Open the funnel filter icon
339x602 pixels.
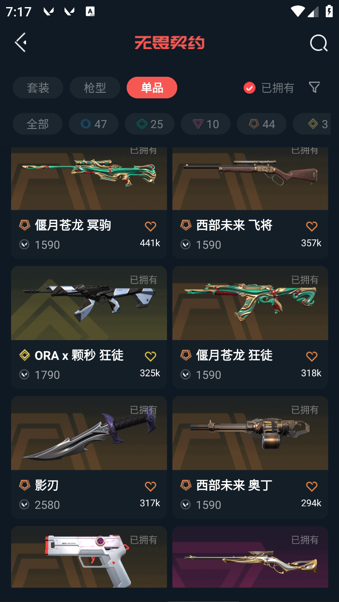(314, 87)
